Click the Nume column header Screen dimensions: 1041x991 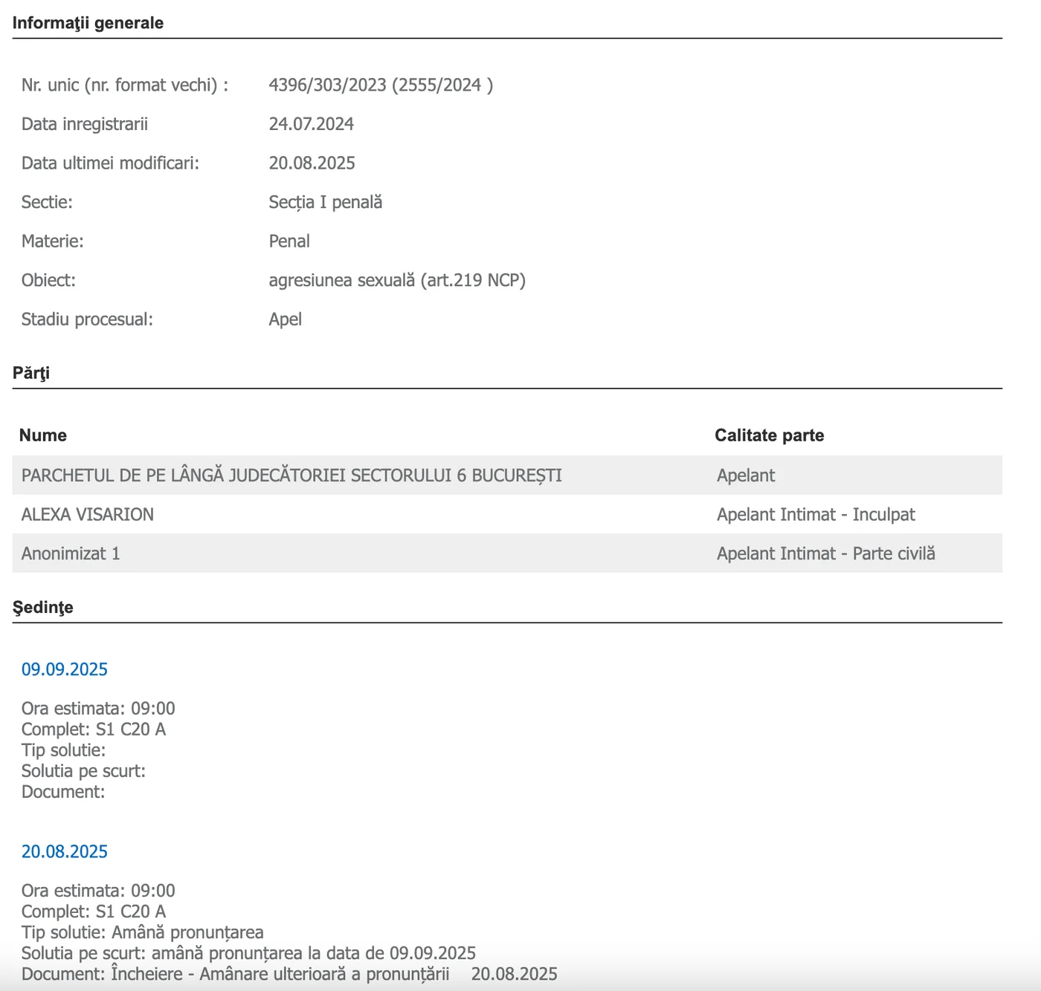click(43, 435)
